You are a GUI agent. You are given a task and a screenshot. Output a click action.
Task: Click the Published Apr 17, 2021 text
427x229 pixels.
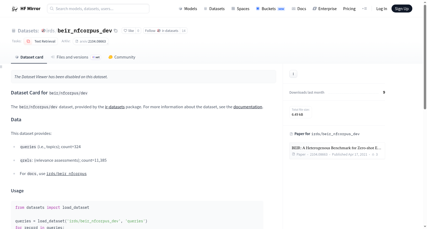(350, 154)
